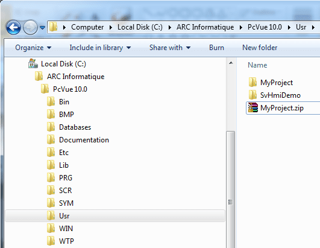
Task: Expand the breadcrumb arrow after Usr
Action: click(x=313, y=27)
